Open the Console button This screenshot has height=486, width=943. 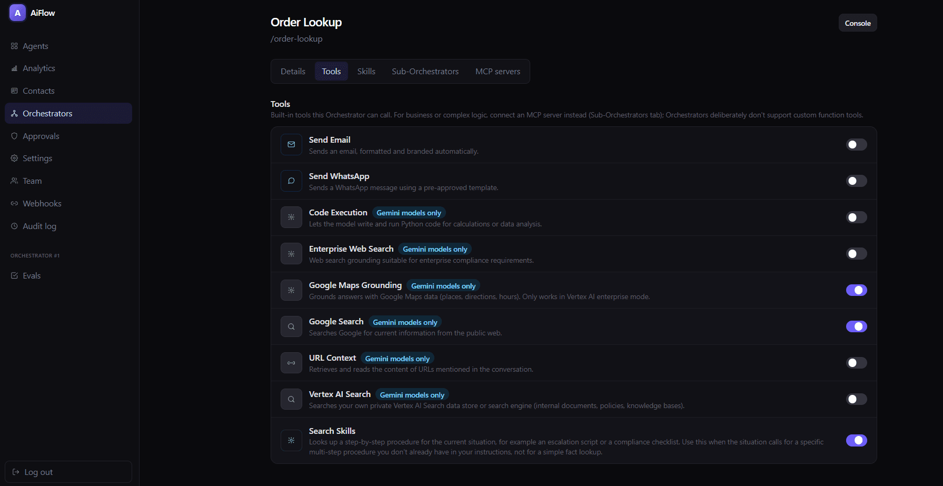858,23
